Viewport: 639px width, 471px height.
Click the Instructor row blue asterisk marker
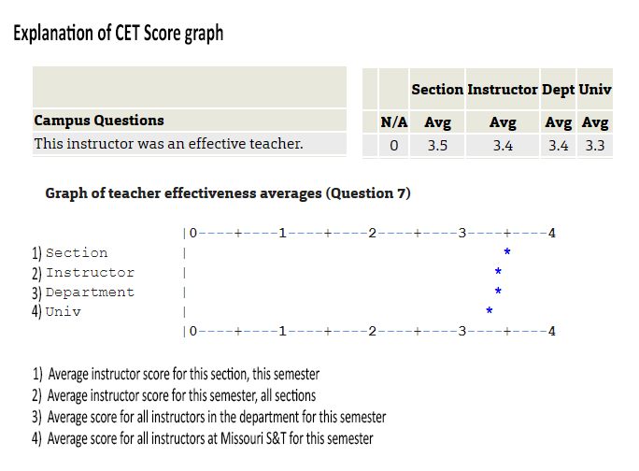tap(498, 272)
